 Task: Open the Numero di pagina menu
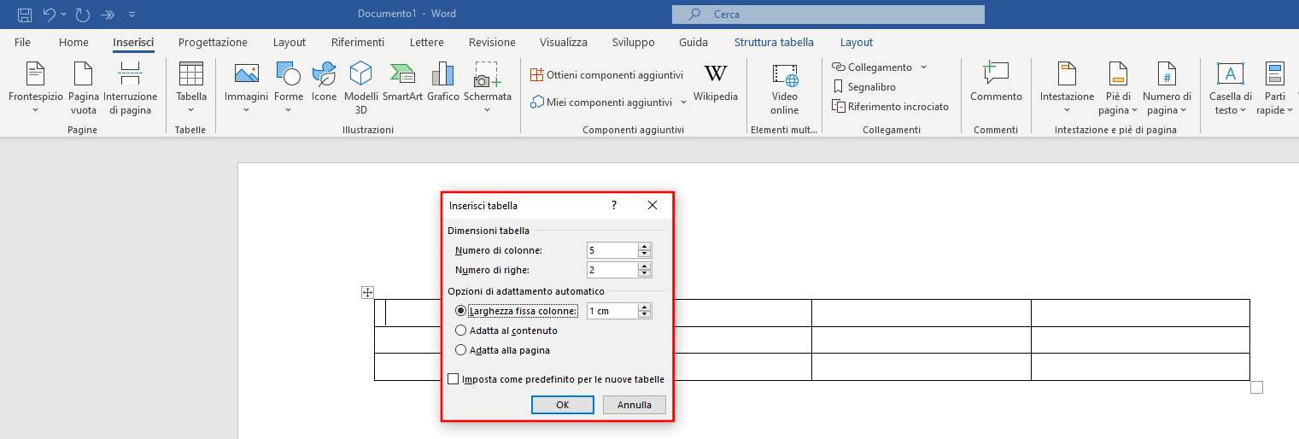pos(1167,89)
